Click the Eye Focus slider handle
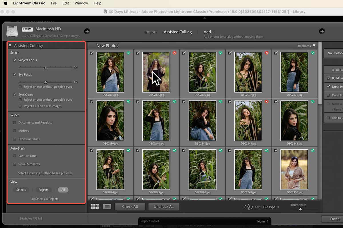Screen dimensions: 343x228 [45, 82]
